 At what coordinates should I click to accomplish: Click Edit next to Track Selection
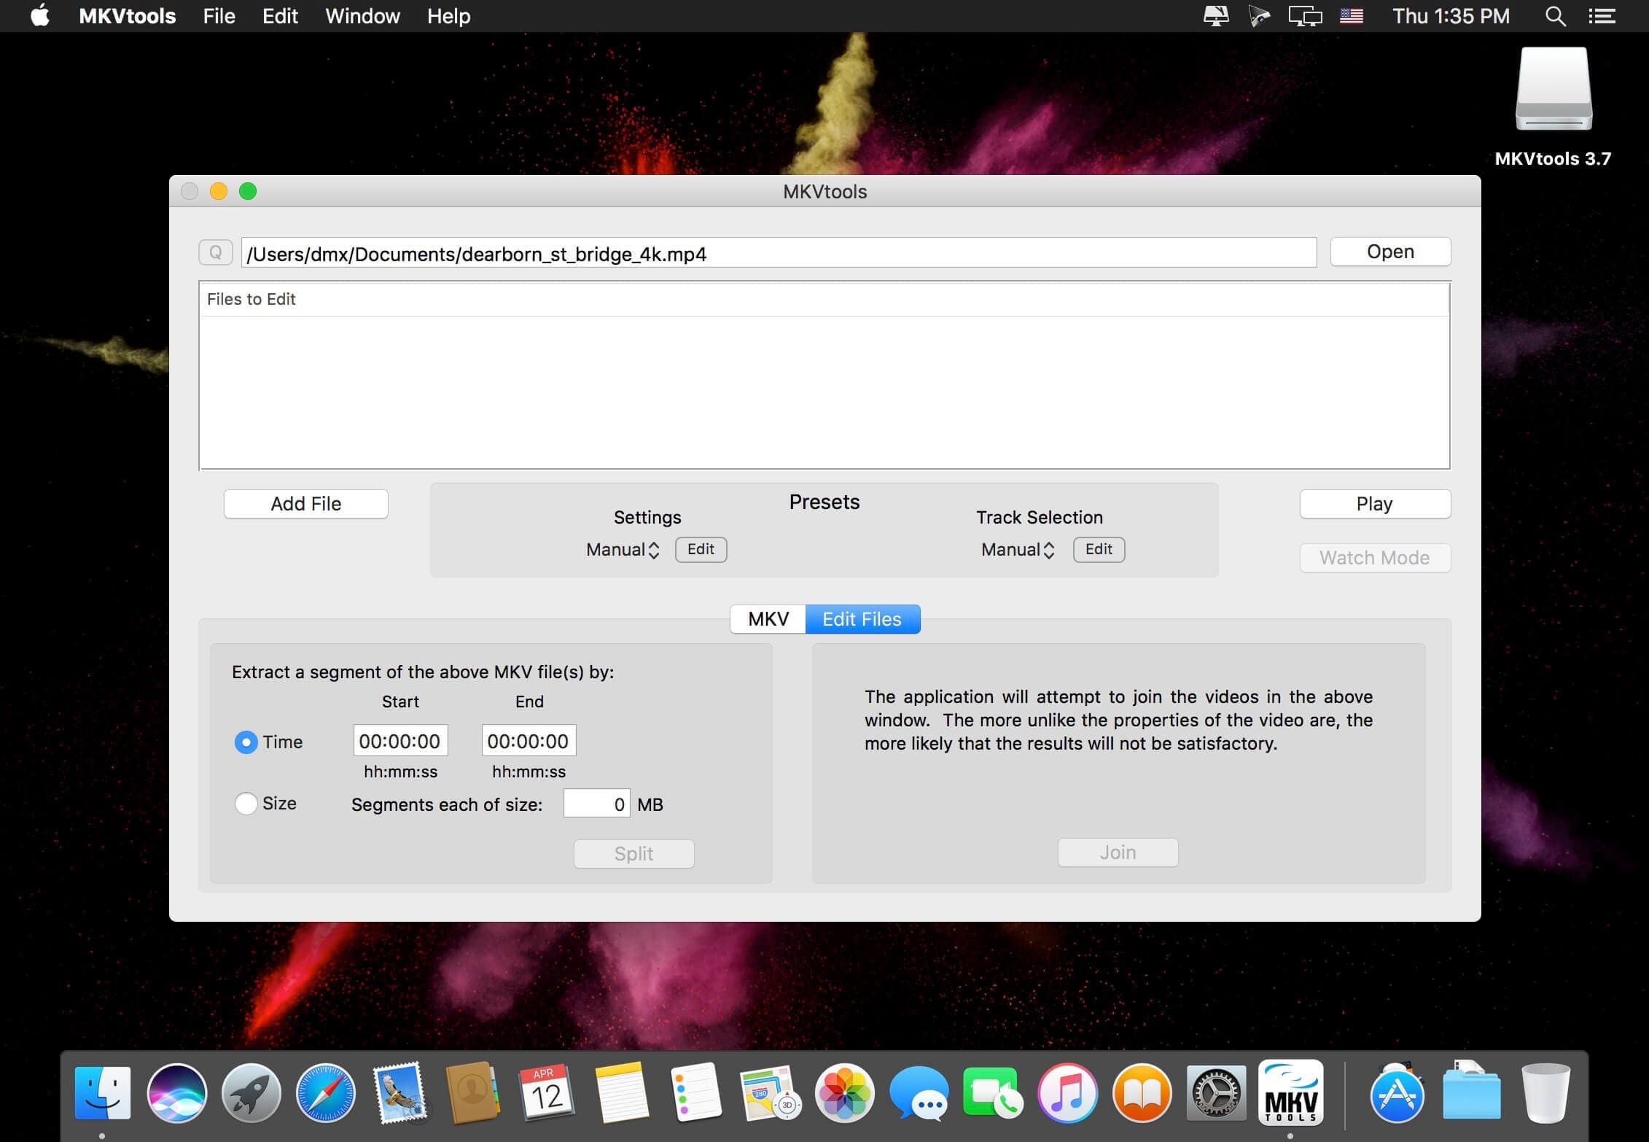point(1099,549)
